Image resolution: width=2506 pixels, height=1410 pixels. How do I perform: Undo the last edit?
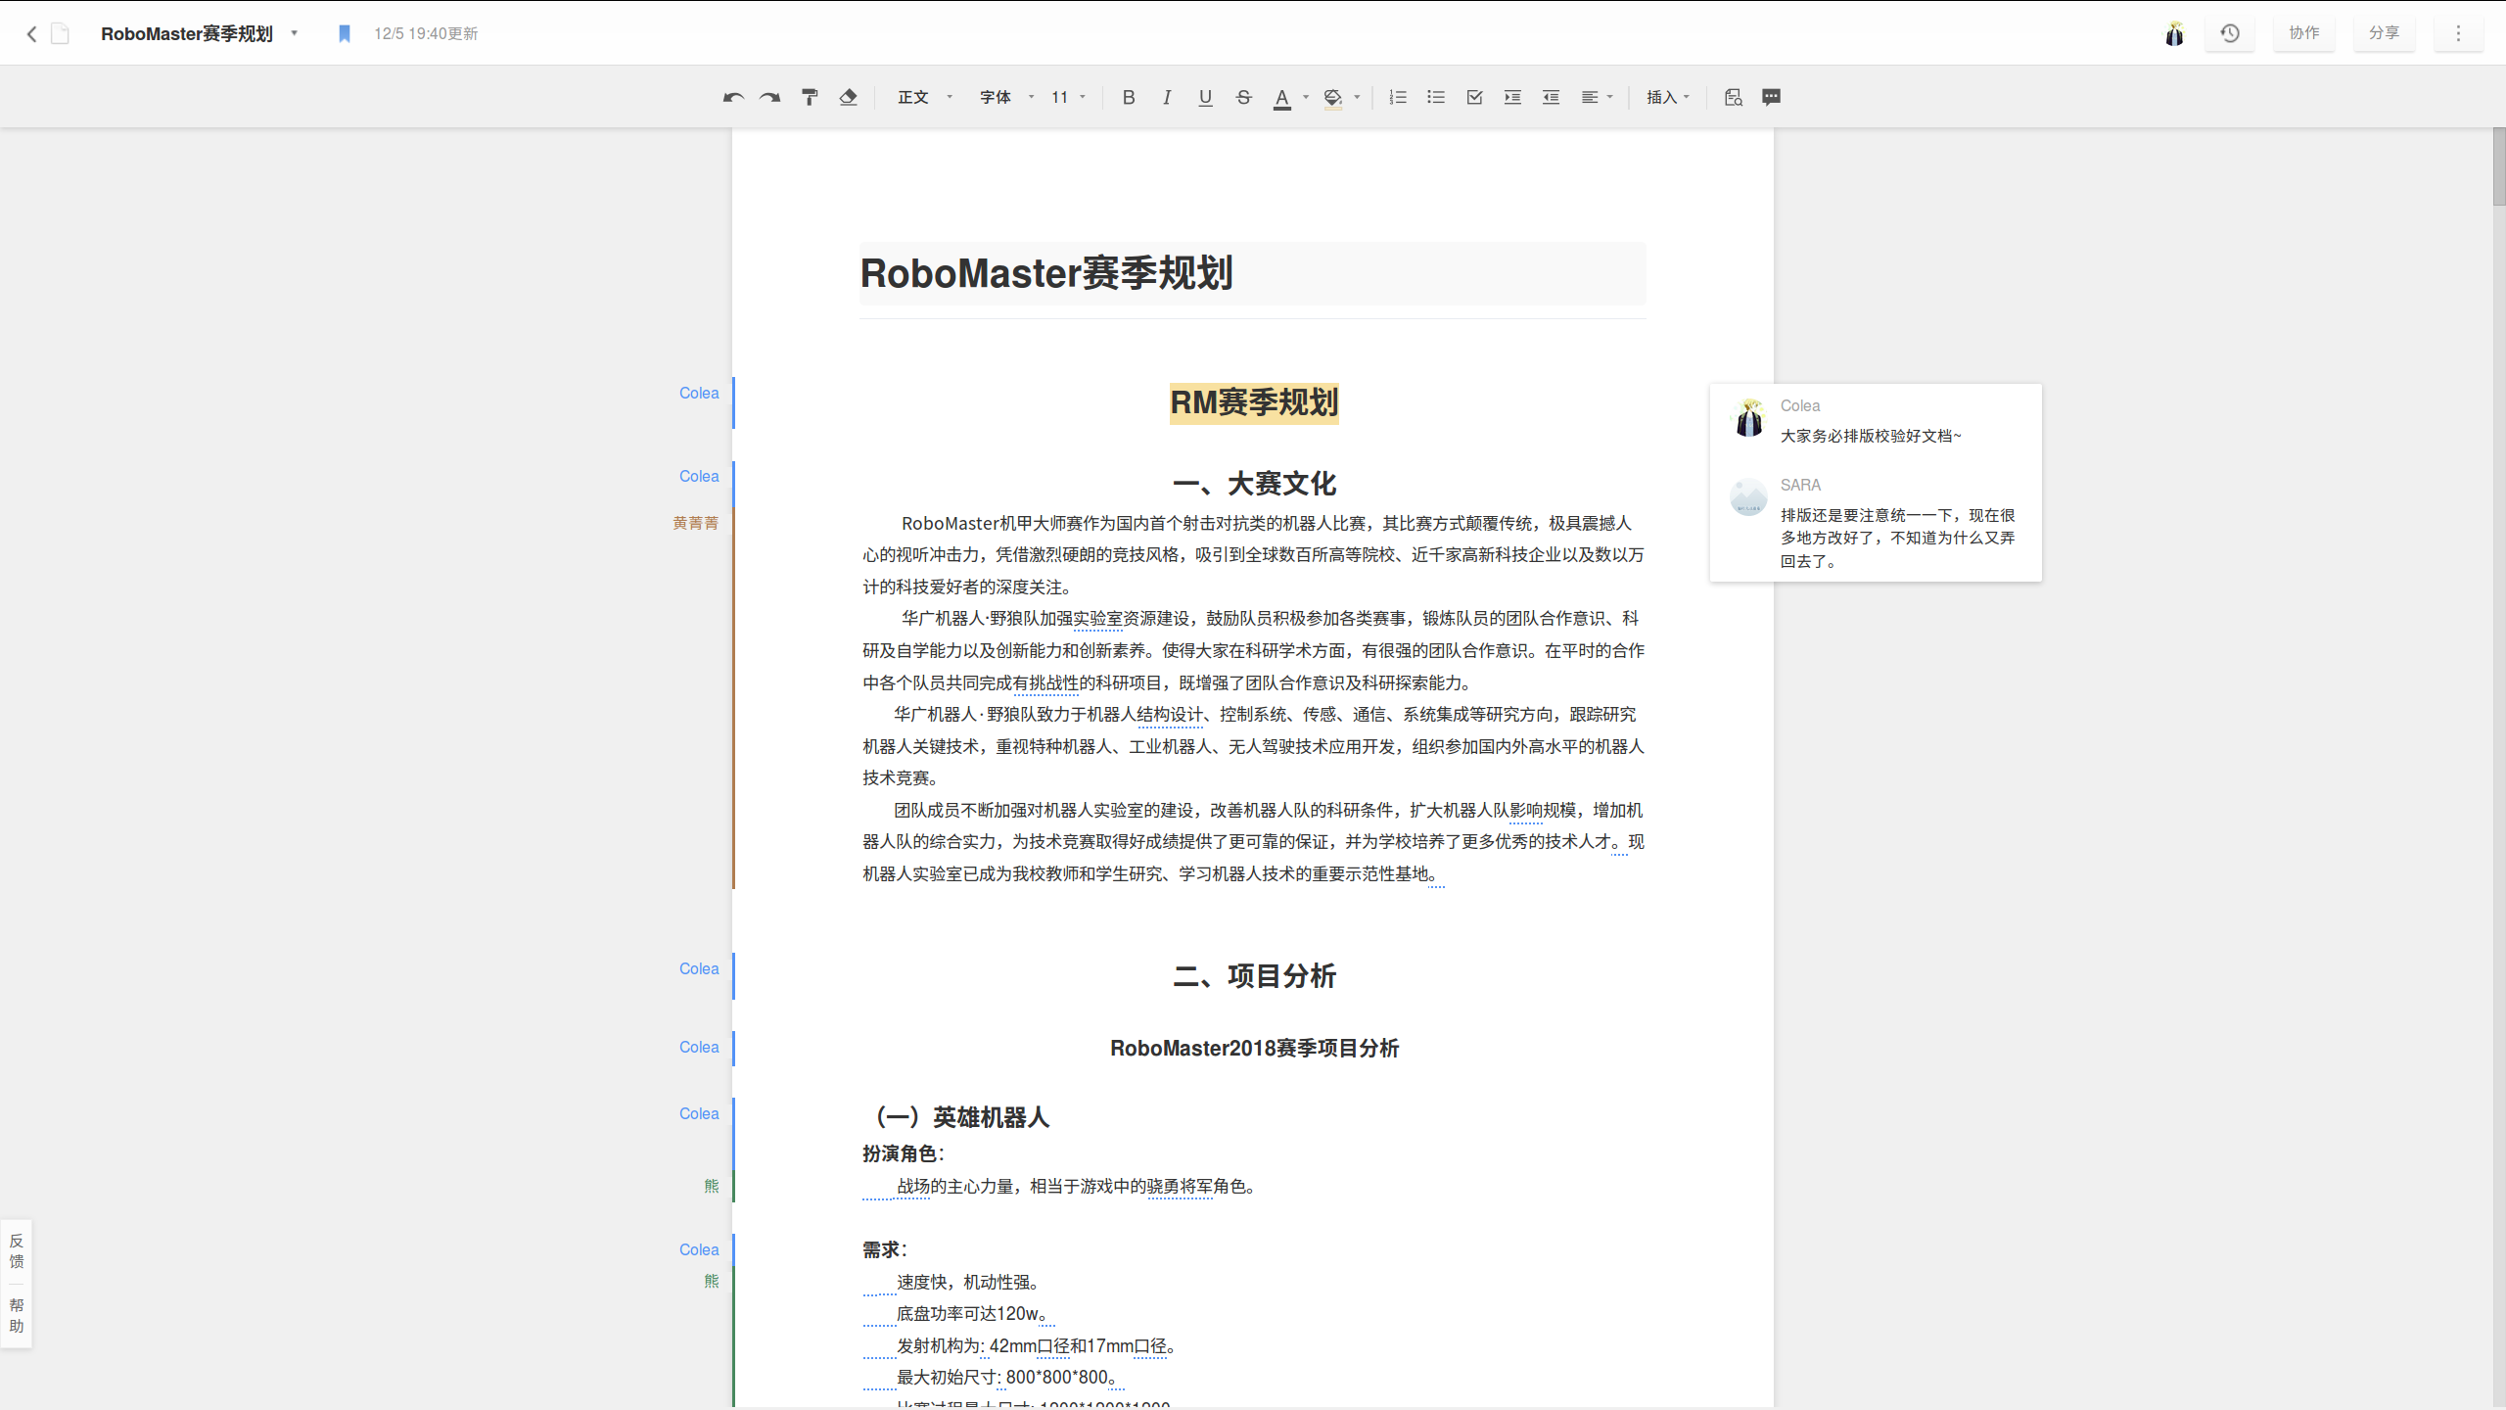733,97
